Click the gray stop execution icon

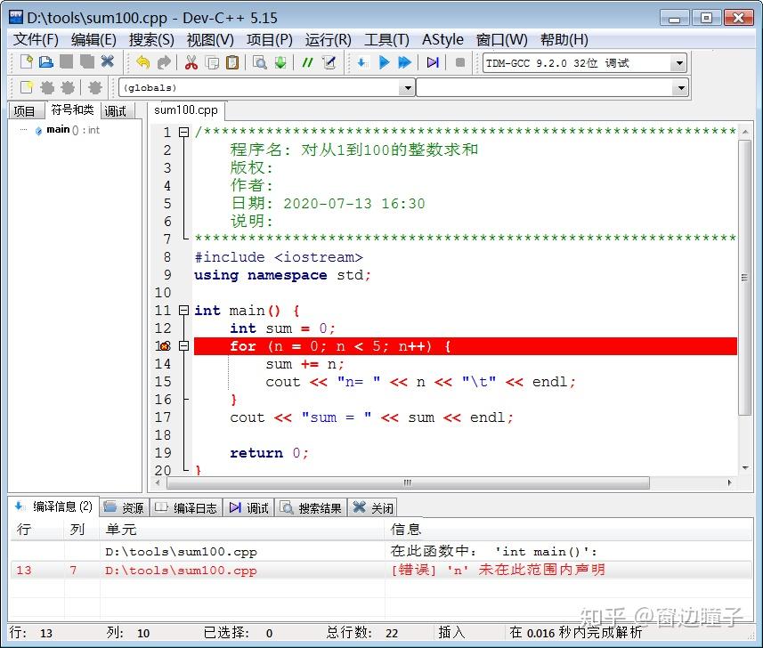(x=459, y=62)
